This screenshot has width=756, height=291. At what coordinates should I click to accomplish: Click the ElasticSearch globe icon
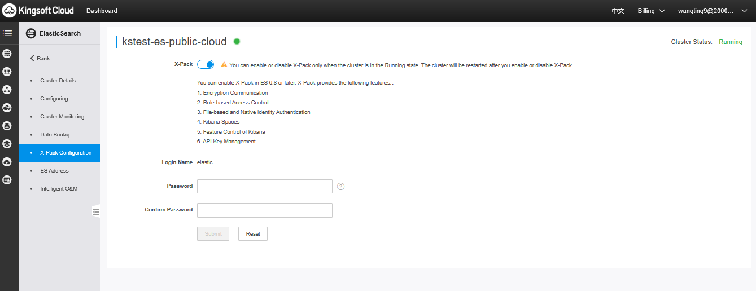click(31, 33)
